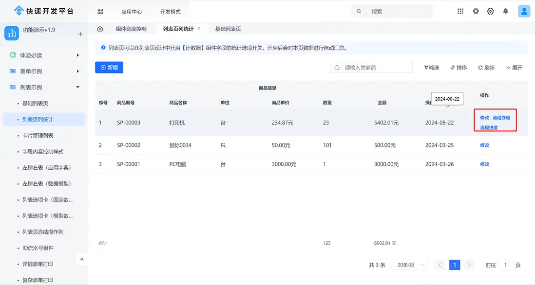Go to the home tab icon

click(x=100, y=29)
